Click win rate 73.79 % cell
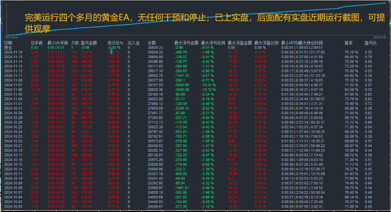The width and height of the screenshot is (391, 212). pos(351,99)
